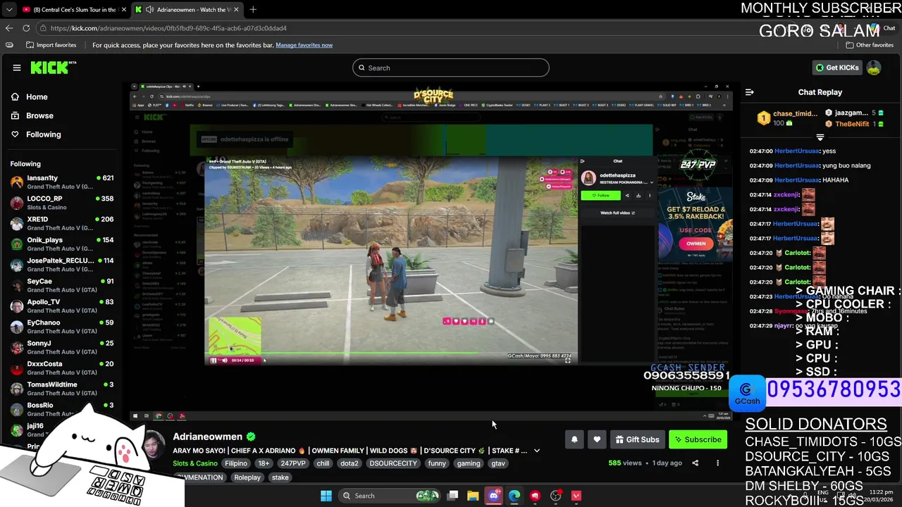902x507 pixels.
Task: Click the Kick video URL in address bar
Action: [168, 28]
